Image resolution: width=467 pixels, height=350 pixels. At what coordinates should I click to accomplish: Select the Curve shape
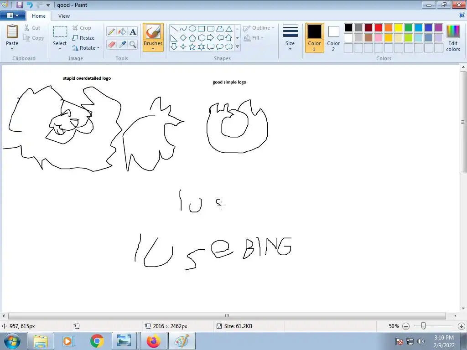coord(183,29)
